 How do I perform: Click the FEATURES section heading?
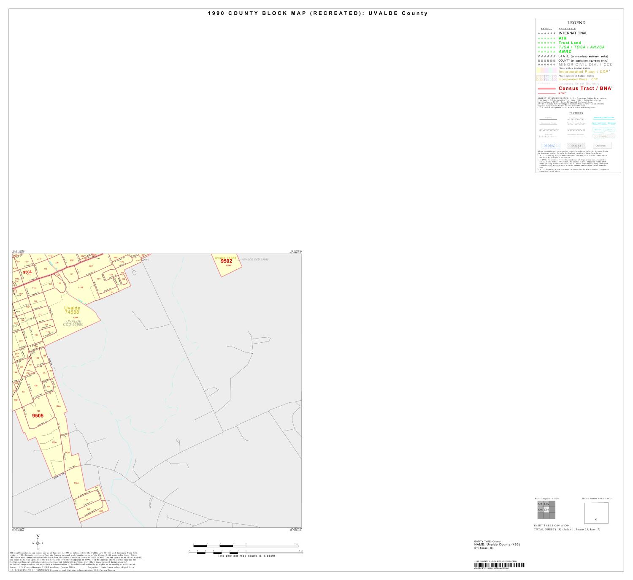(x=576, y=112)
